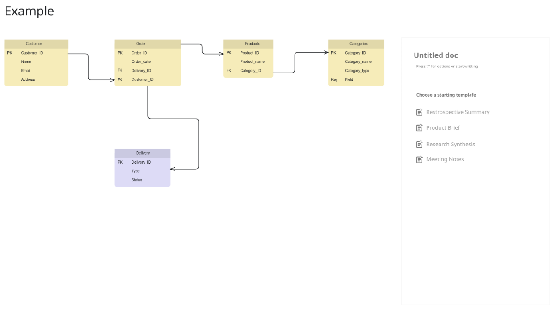The height and width of the screenshot is (309, 554).
Task: Open the Research Synthesis template
Action: [451, 144]
